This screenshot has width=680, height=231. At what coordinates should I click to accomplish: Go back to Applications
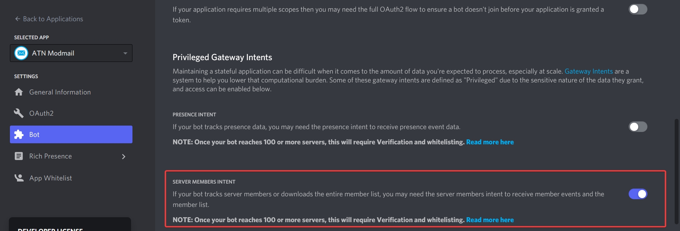click(x=53, y=19)
